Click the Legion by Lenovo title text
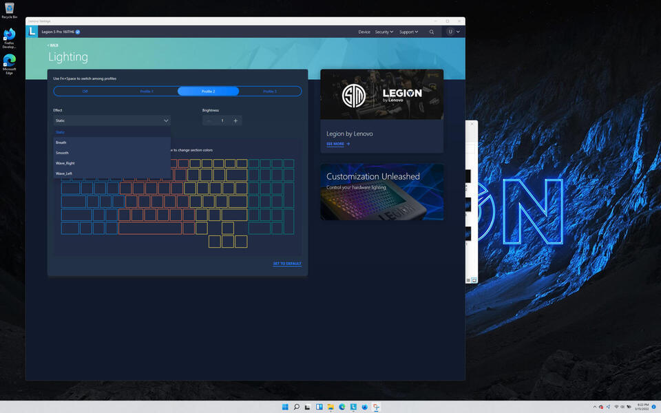 [350, 134]
